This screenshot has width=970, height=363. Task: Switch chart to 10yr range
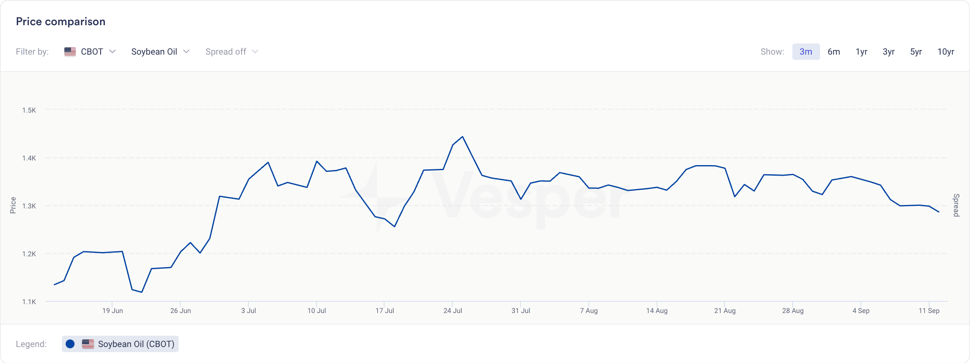coord(946,52)
